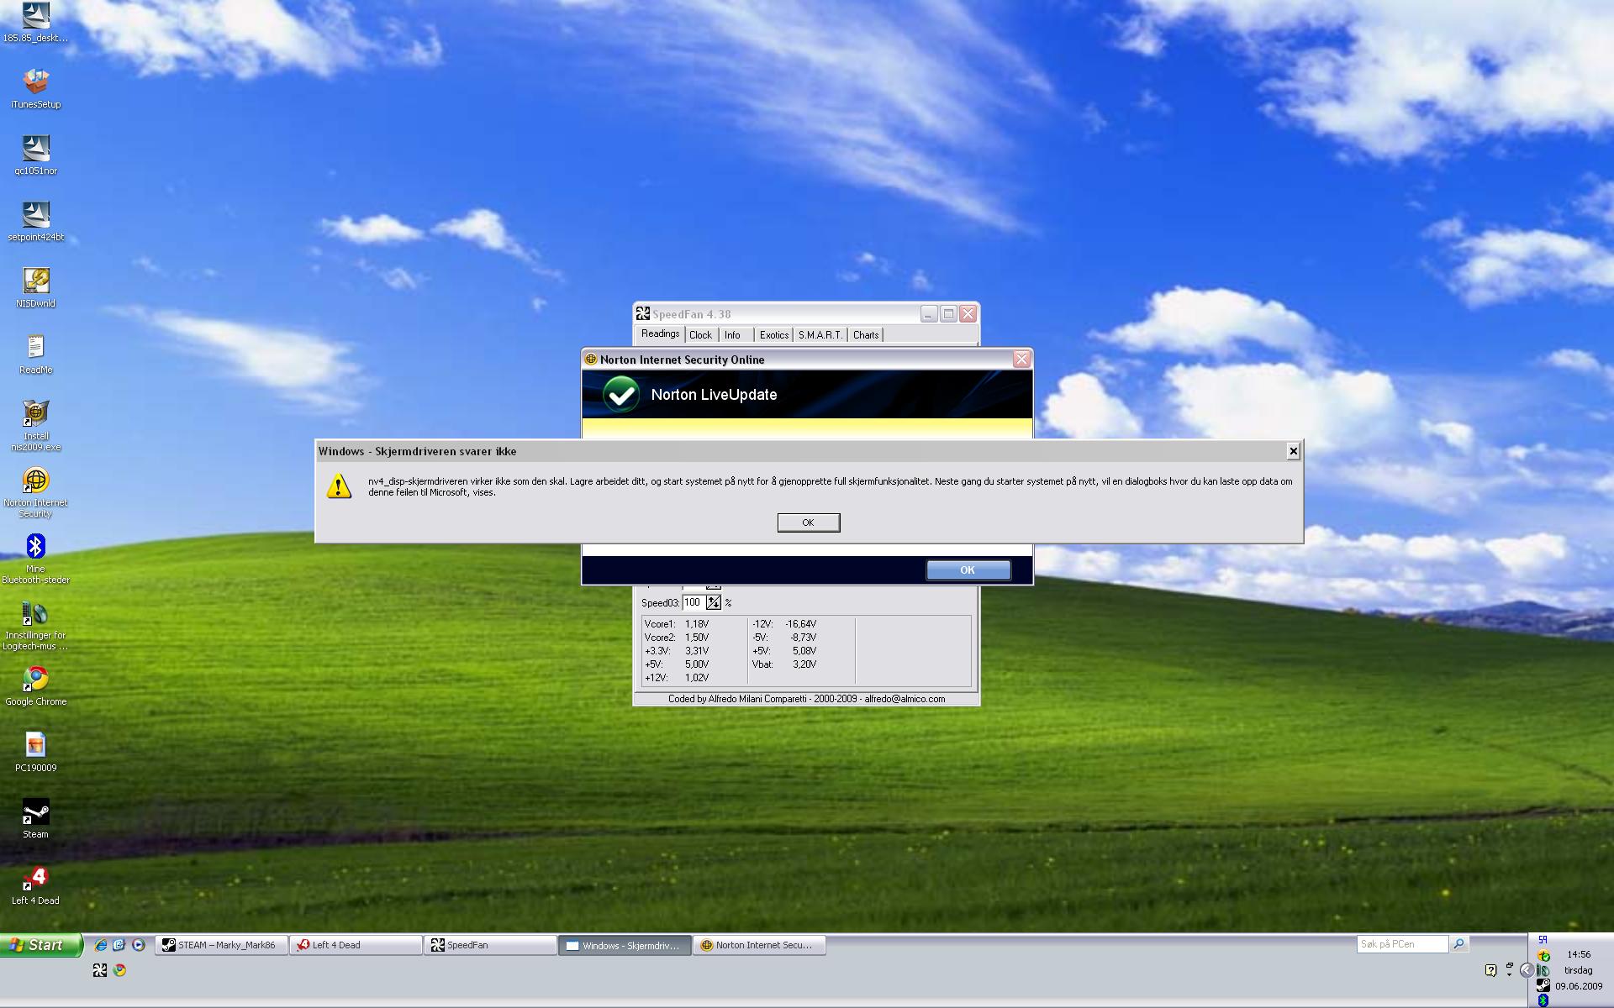
Task: Switch to SpeedFan taskbar button
Action: point(490,945)
